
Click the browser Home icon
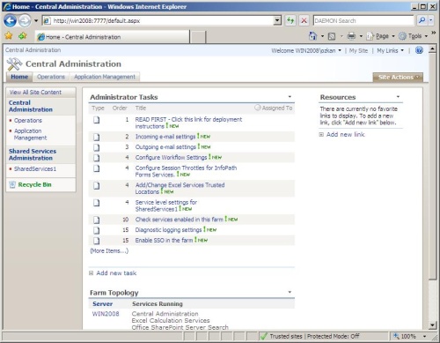(x=313, y=36)
